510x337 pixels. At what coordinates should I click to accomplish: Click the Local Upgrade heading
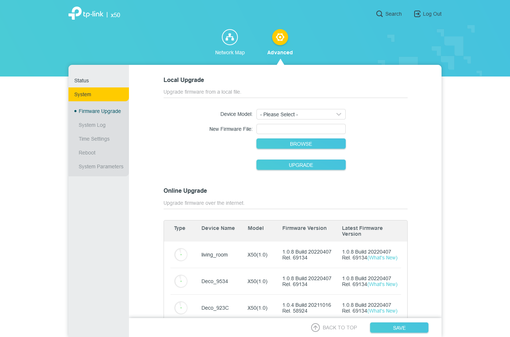(x=184, y=80)
